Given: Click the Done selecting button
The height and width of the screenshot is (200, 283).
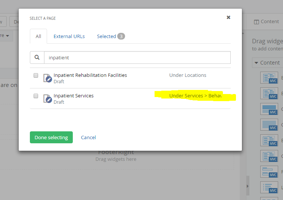Looking at the screenshot, I should pos(51,137).
